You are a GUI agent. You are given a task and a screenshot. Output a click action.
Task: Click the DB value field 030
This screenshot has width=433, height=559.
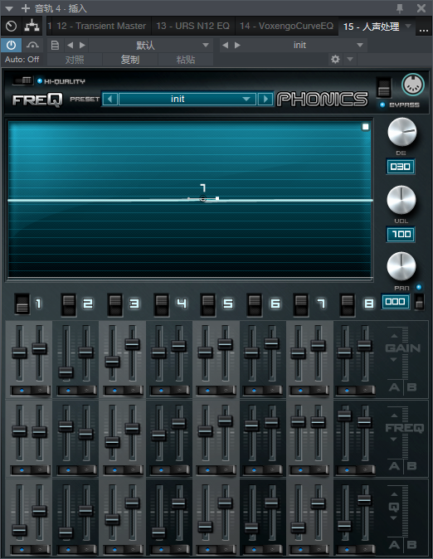[401, 167]
